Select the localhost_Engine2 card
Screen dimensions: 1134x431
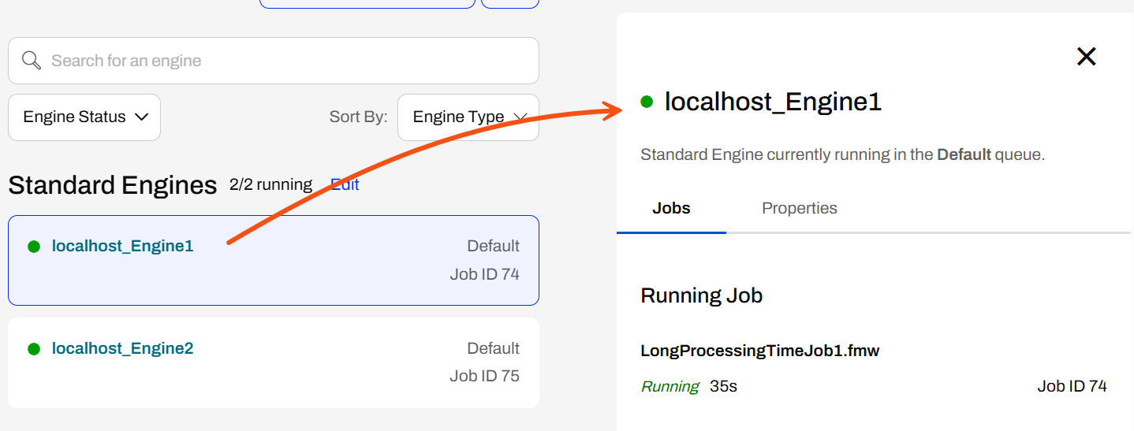(274, 362)
